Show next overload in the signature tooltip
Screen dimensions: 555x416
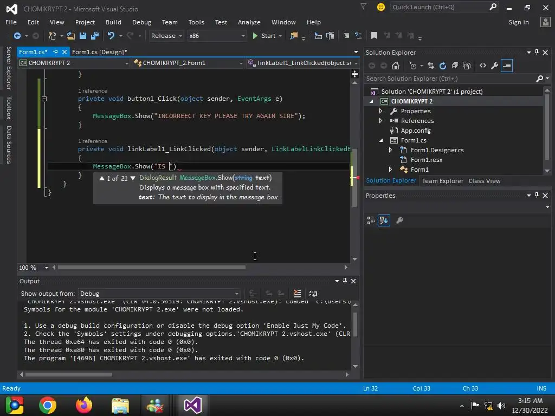[133, 178]
